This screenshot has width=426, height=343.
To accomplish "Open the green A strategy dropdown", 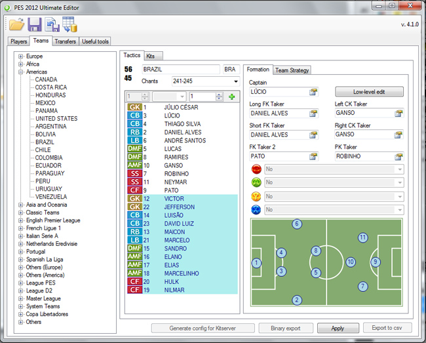I will point(400,182).
